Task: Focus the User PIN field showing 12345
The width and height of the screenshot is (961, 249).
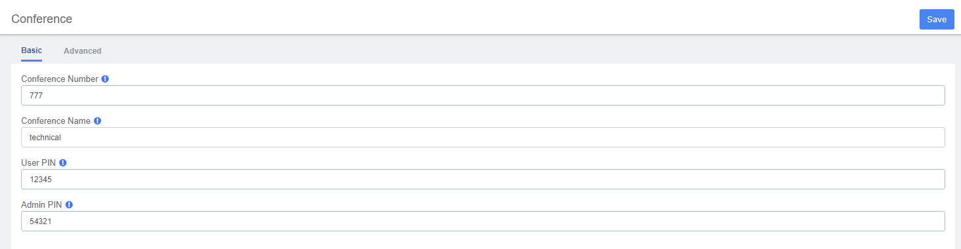Action: 483,179
